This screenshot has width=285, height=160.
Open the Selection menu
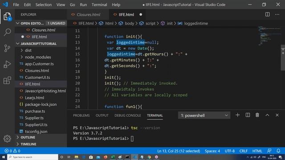[x=44, y=5]
